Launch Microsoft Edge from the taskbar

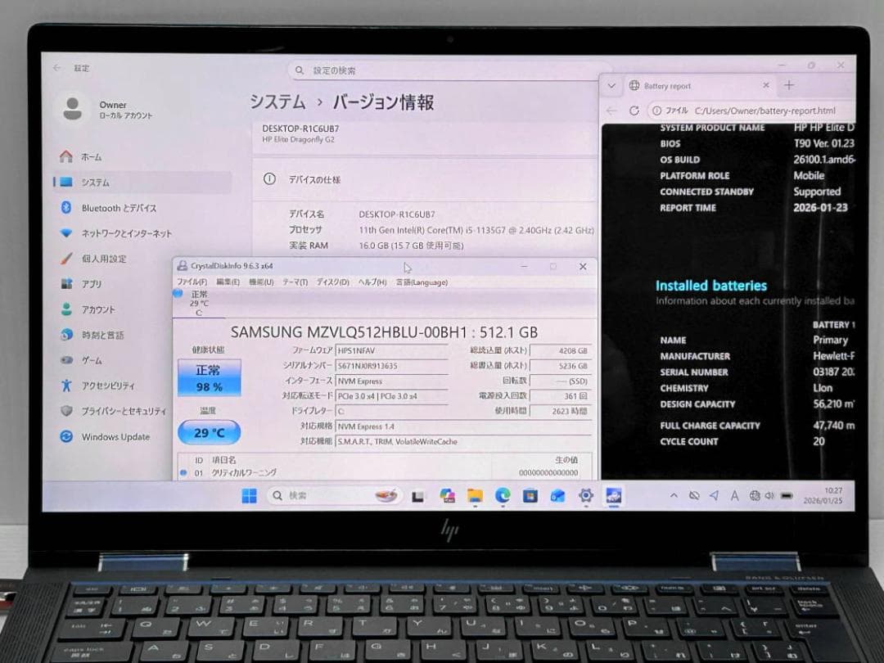coord(502,496)
